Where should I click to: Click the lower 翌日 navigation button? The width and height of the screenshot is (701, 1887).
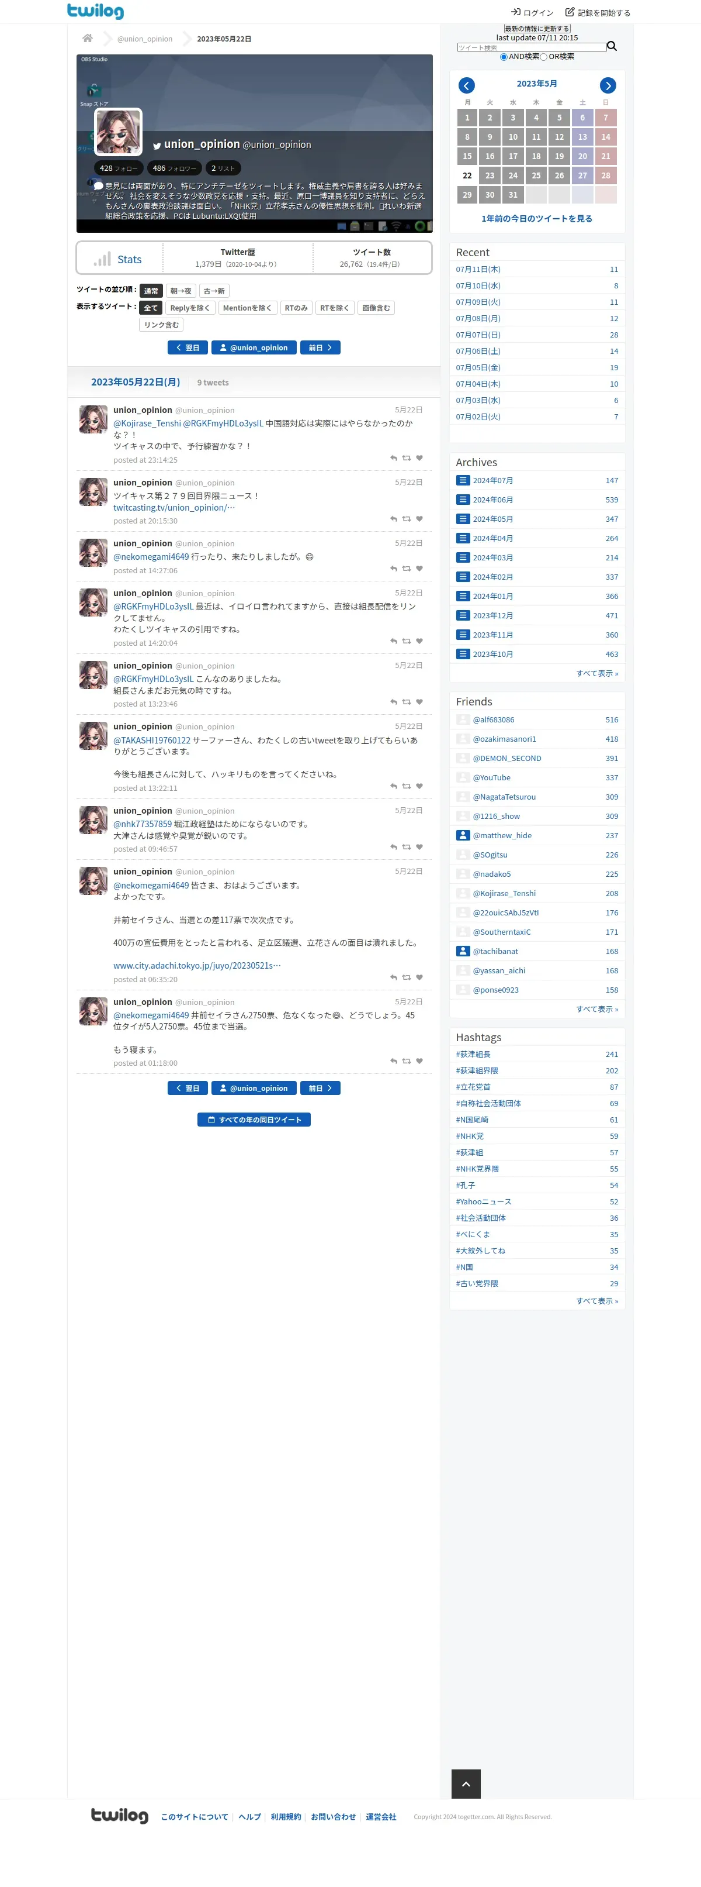[188, 1088]
